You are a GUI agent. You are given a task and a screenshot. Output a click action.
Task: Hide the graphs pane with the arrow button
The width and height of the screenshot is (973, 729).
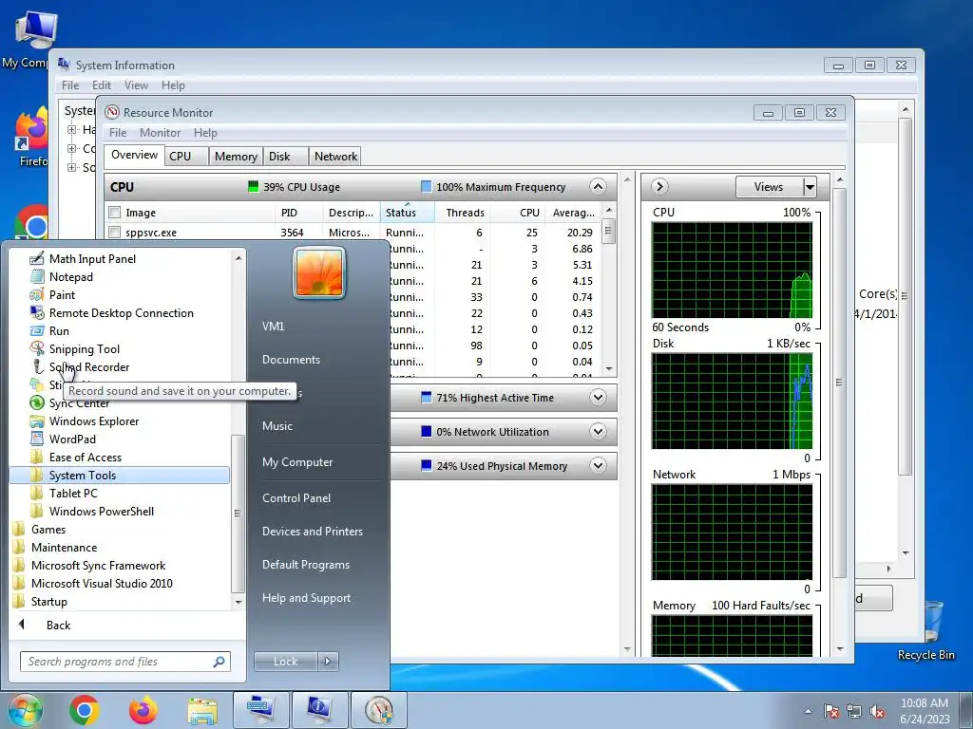coord(659,187)
